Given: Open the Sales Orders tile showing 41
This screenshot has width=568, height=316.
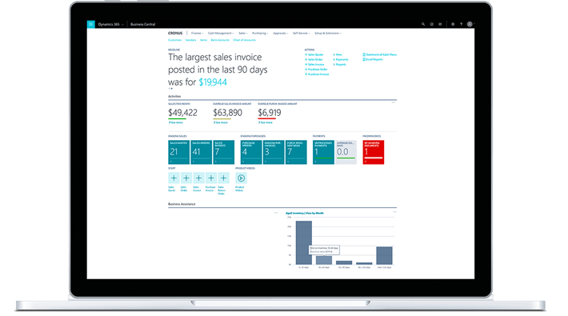Looking at the screenshot, I should point(201,152).
